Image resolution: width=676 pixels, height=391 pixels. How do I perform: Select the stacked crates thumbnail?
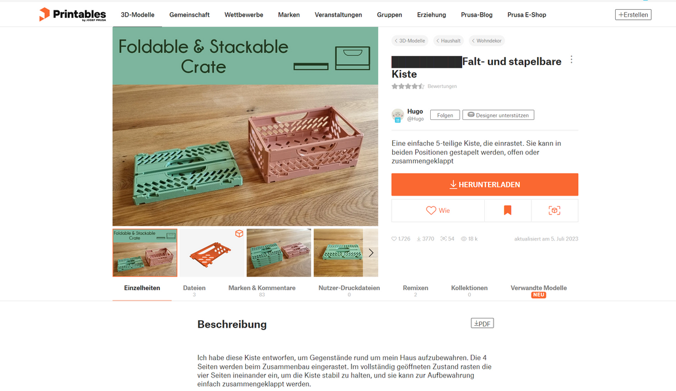[278, 253]
